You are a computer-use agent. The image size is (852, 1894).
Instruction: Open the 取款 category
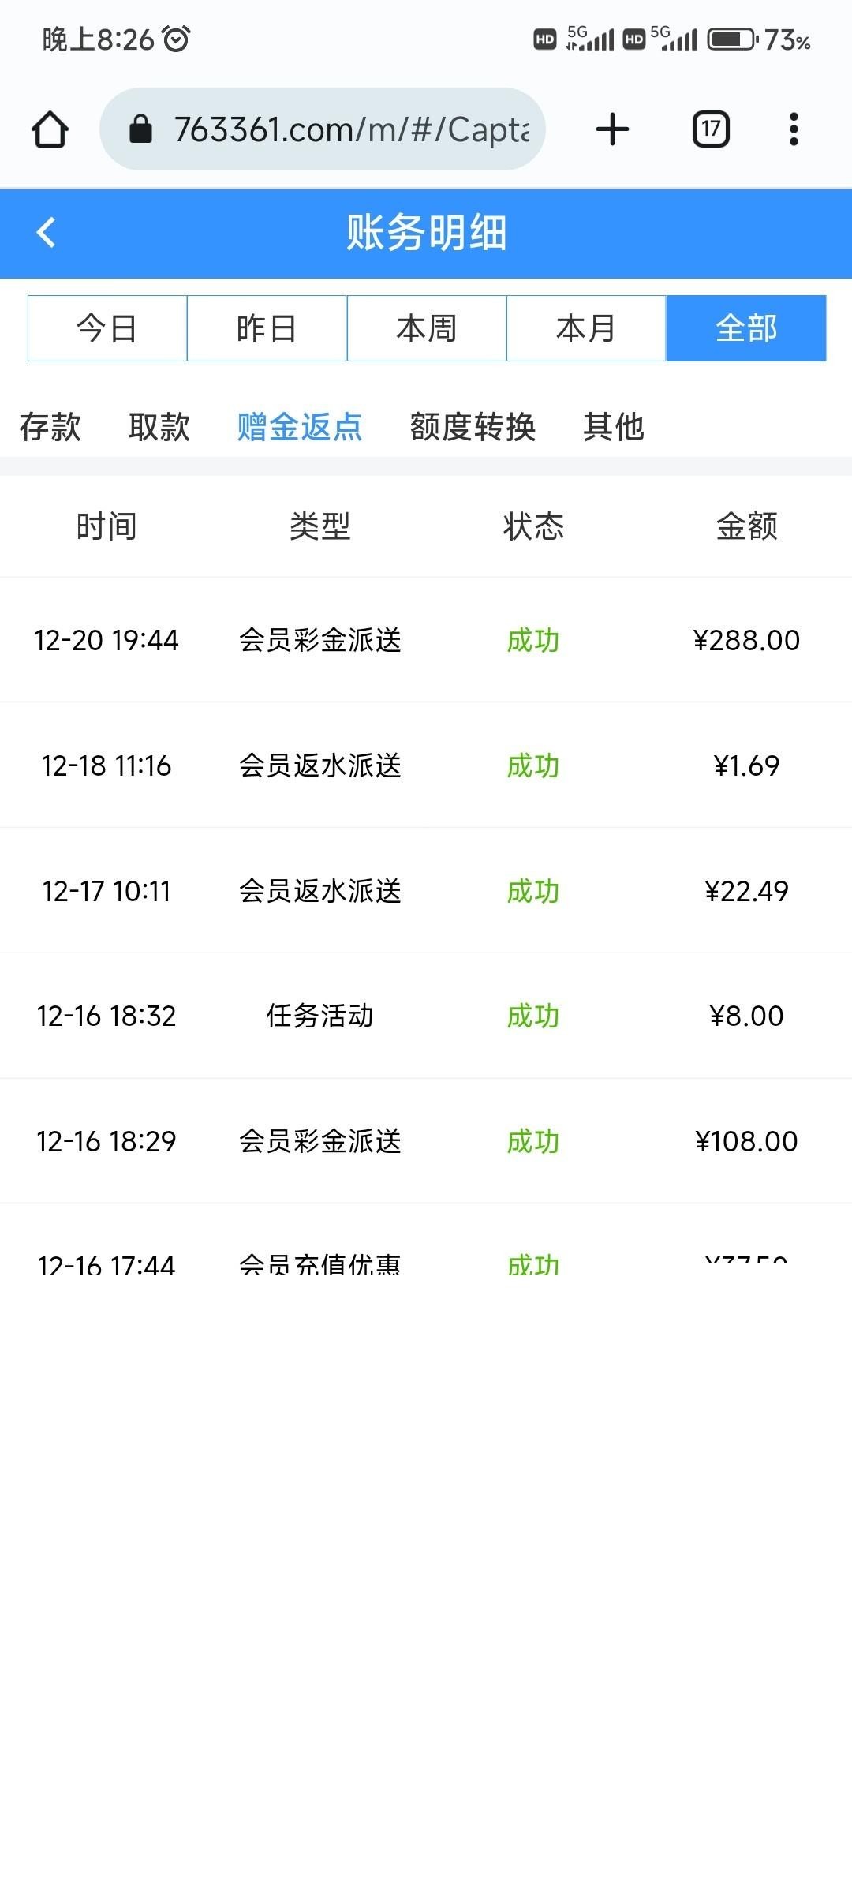coord(159,427)
